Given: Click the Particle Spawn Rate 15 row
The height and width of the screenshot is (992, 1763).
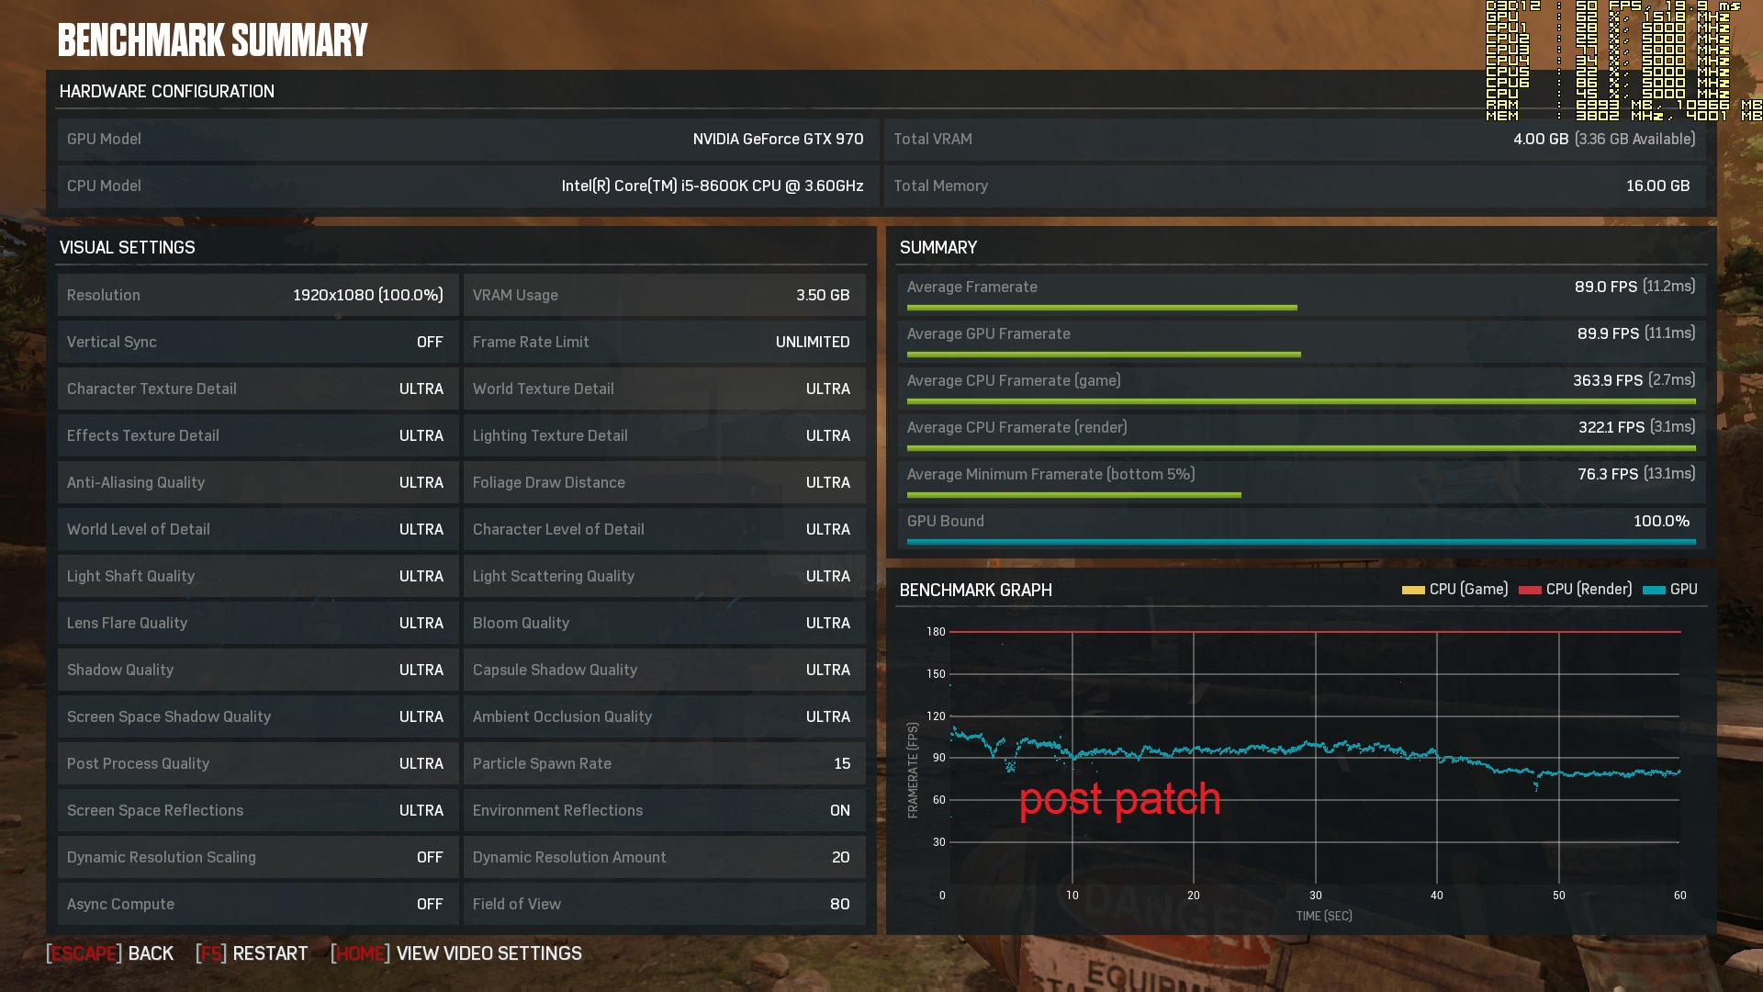Looking at the screenshot, I should 663,763.
